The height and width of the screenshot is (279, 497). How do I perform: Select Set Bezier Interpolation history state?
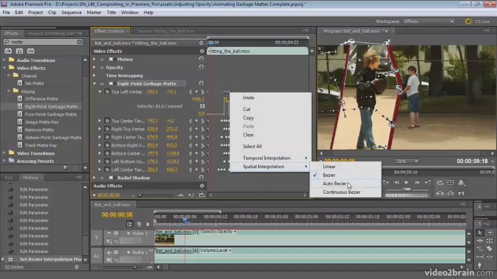pyautogui.click(x=50, y=259)
